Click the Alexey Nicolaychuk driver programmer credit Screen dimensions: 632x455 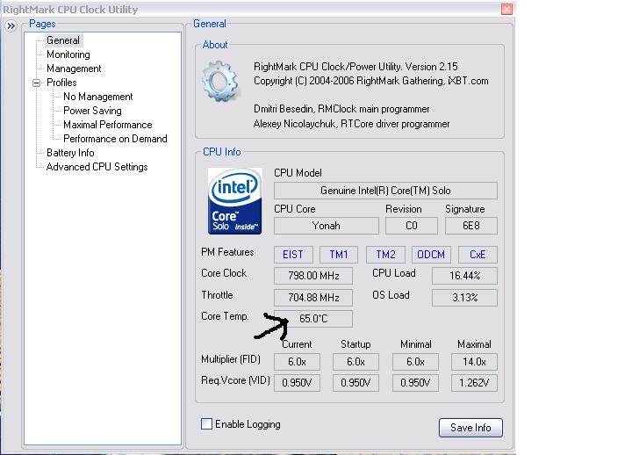coord(351,124)
